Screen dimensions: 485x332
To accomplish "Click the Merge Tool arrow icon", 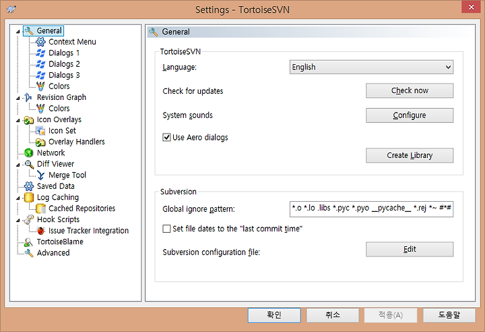I will pyautogui.click(x=40, y=175).
